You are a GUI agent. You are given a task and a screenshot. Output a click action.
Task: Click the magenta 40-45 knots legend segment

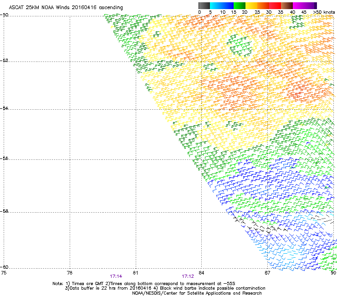(x=299, y=5)
